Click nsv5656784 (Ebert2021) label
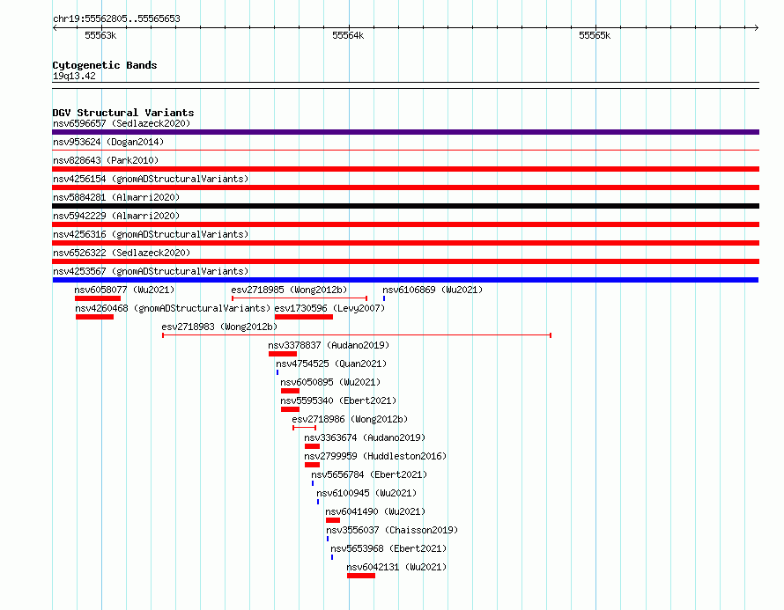Screen dimensions: 784x610 click(369, 474)
